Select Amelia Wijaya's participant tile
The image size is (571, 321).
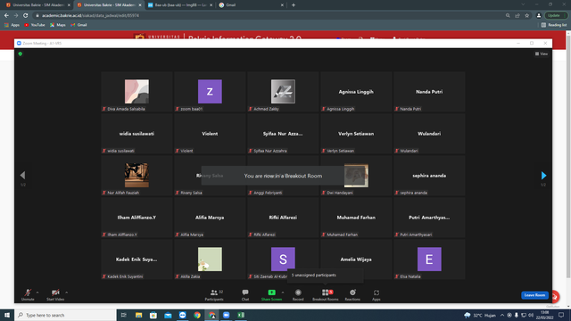pyautogui.click(x=356, y=259)
